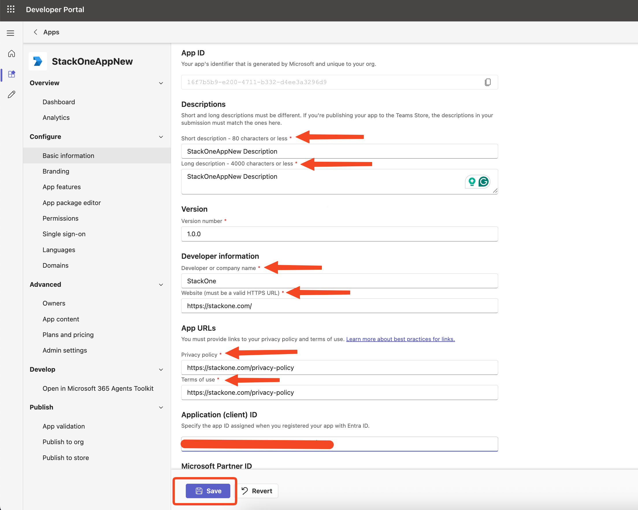Click the StackOneAppNew app logo
Screen dimensions: 638x510
pos(38,61)
